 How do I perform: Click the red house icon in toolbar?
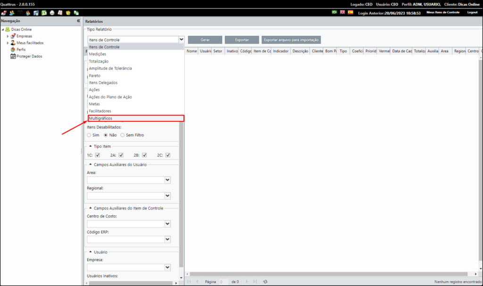pyautogui.click(x=4, y=13)
